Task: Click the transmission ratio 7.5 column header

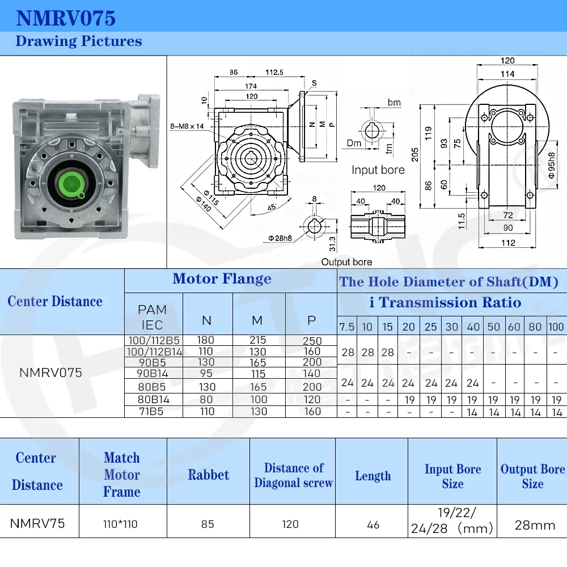Action: tap(347, 327)
